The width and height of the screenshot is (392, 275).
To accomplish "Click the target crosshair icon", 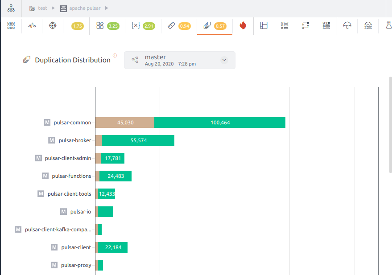I will pyautogui.click(x=53, y=26).
